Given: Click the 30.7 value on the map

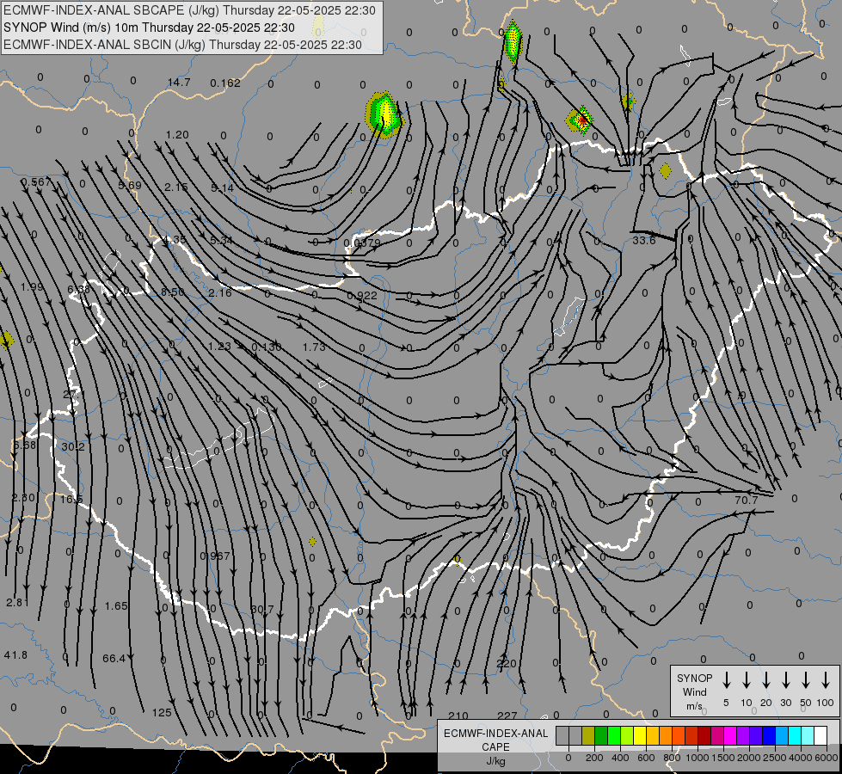Looking at the screenshot, I should pyautogui.click(x=262, y=609).
